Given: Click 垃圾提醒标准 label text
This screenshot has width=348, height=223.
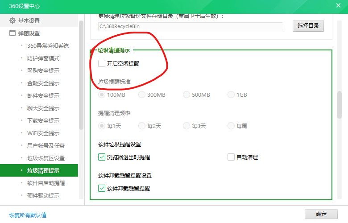Looking at the screenshot, I should click(114, 82).
